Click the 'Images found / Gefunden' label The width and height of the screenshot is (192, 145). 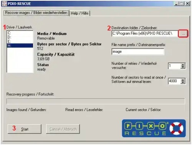(x=26, y=110)
